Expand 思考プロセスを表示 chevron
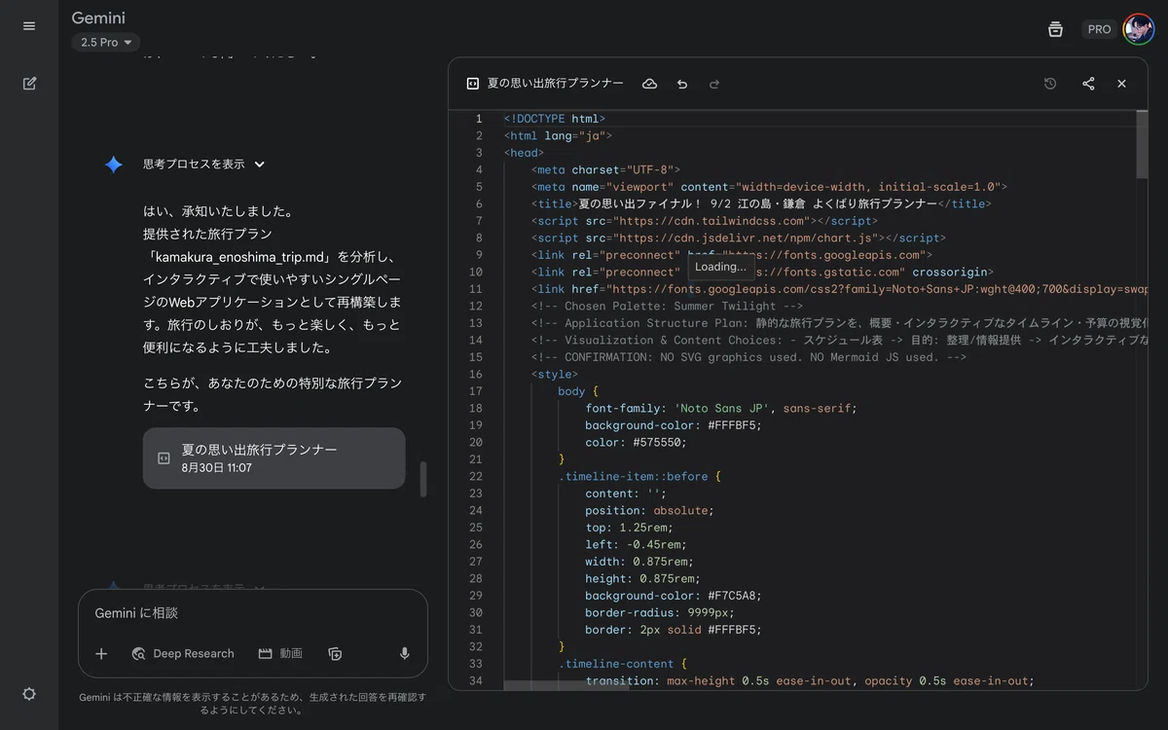Viewport: 1168px width, 730px height. [x=260, y=164]
